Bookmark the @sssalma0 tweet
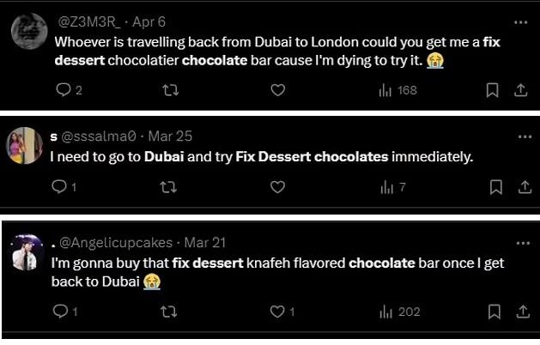Image resolution: width=540 pixels, height=345 pixels. 494,186
